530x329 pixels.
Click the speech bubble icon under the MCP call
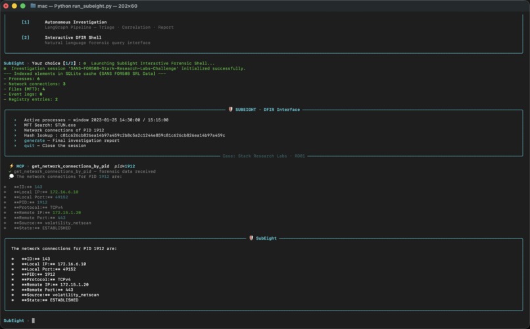(x=11, y=176)
